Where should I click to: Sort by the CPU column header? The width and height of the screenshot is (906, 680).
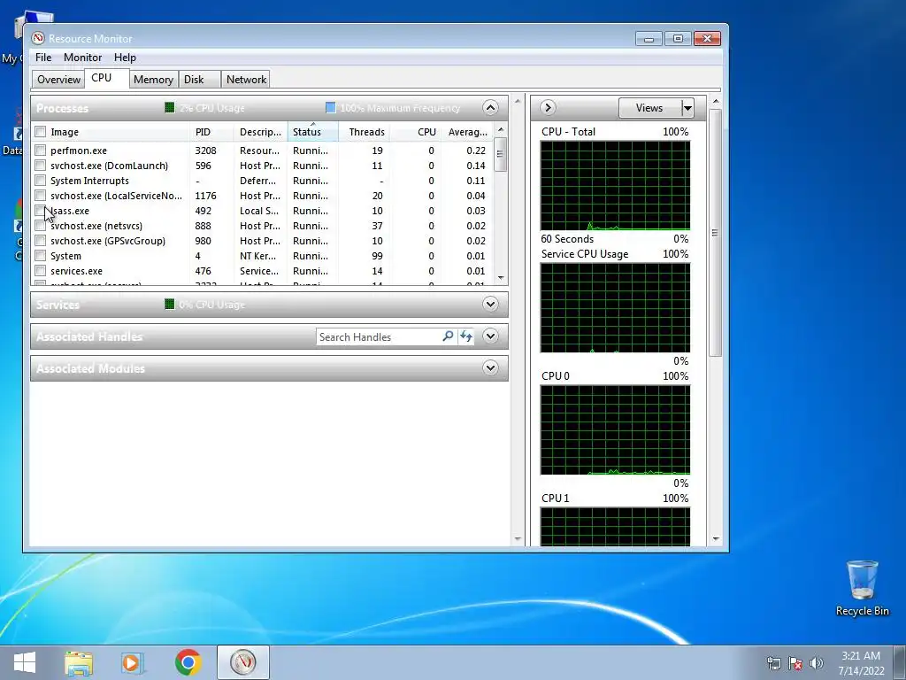[416, 132]
